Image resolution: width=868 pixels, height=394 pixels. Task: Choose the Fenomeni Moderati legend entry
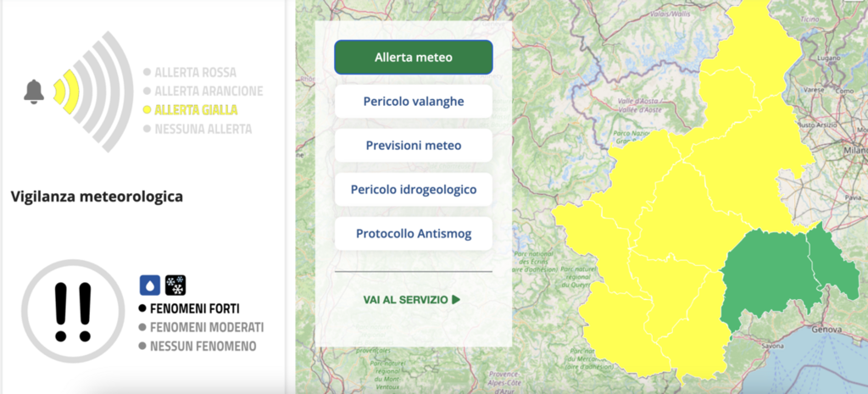click(x=207, y=327)
